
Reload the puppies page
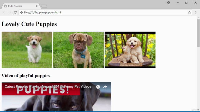(x=15, y=12)
